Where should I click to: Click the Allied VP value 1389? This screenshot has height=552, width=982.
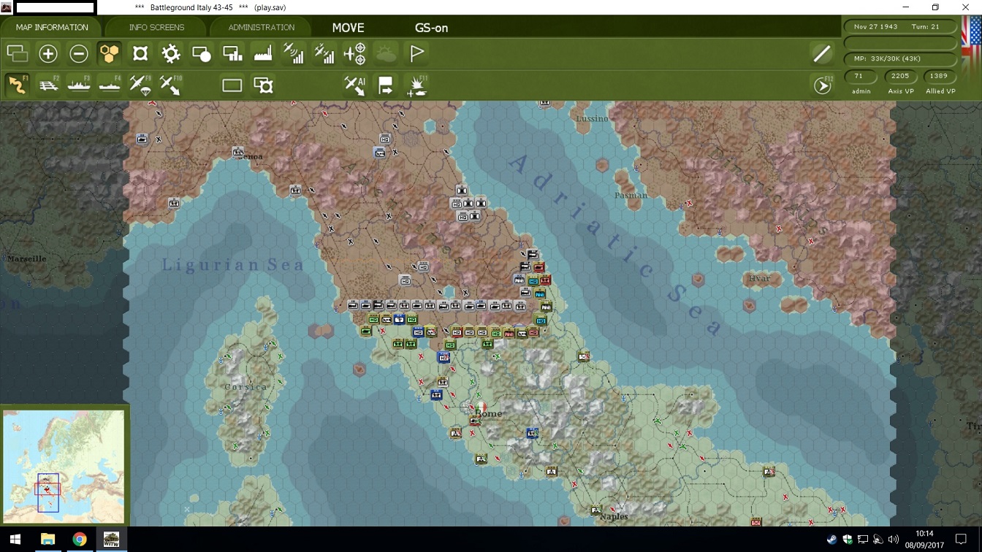(940, 76)
